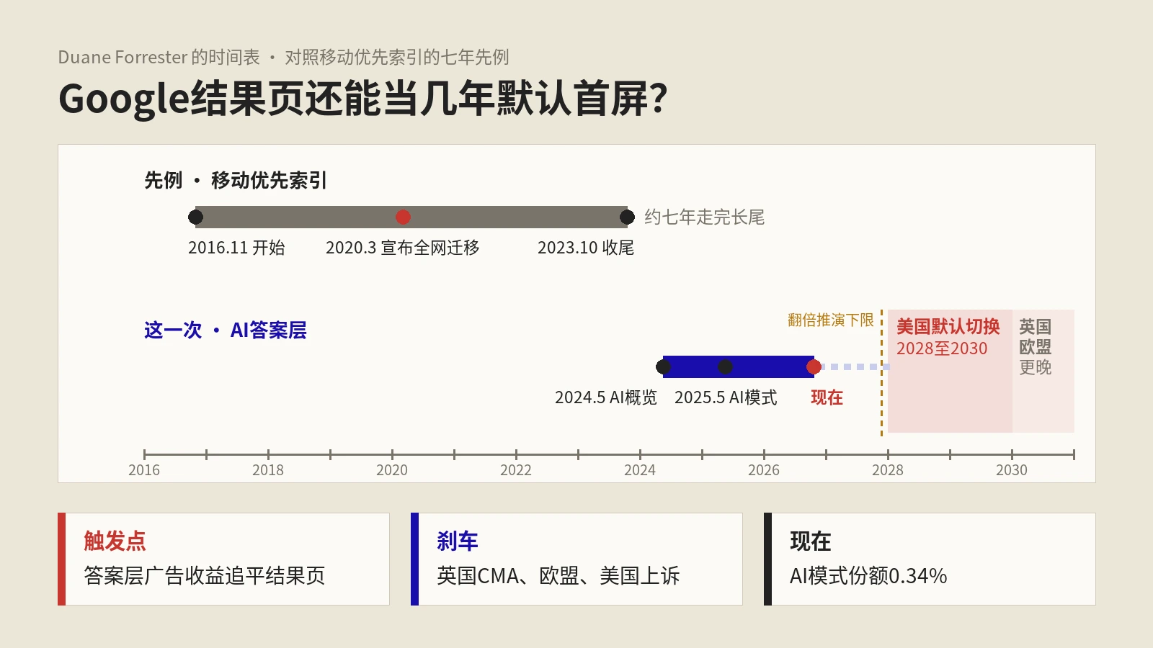
Task: Select the red card heading "触发点"
Action: (x=115, y=541)
